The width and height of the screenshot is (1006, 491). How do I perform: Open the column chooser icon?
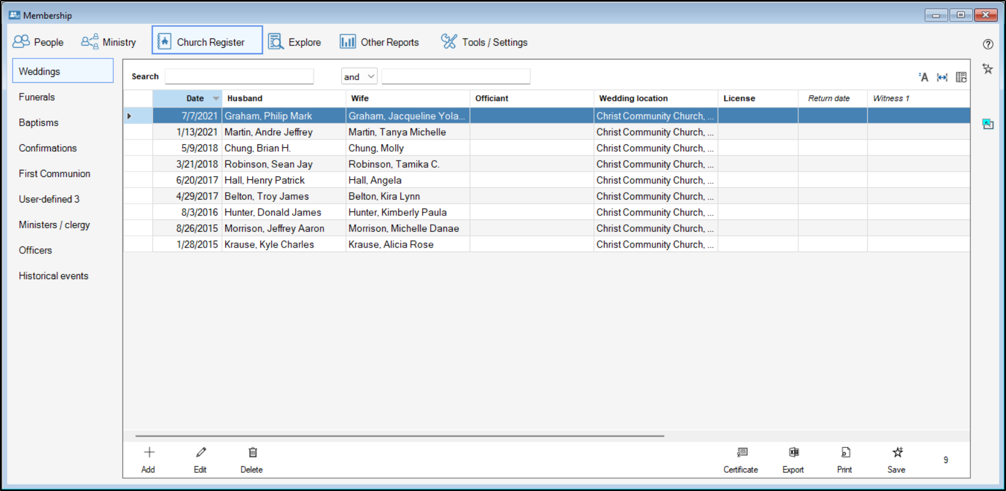click(961, 77)
